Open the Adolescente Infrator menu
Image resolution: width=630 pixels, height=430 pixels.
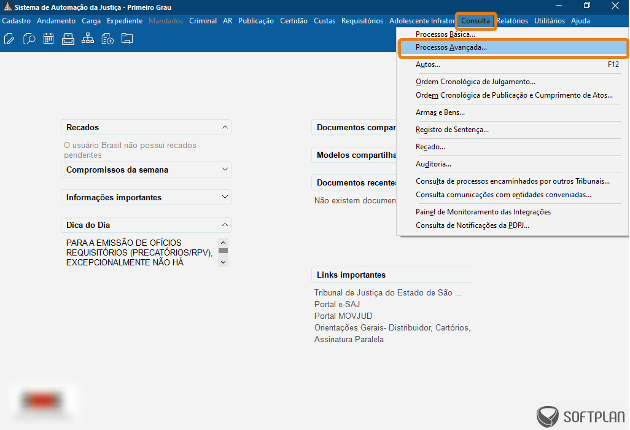pos(422,21)
